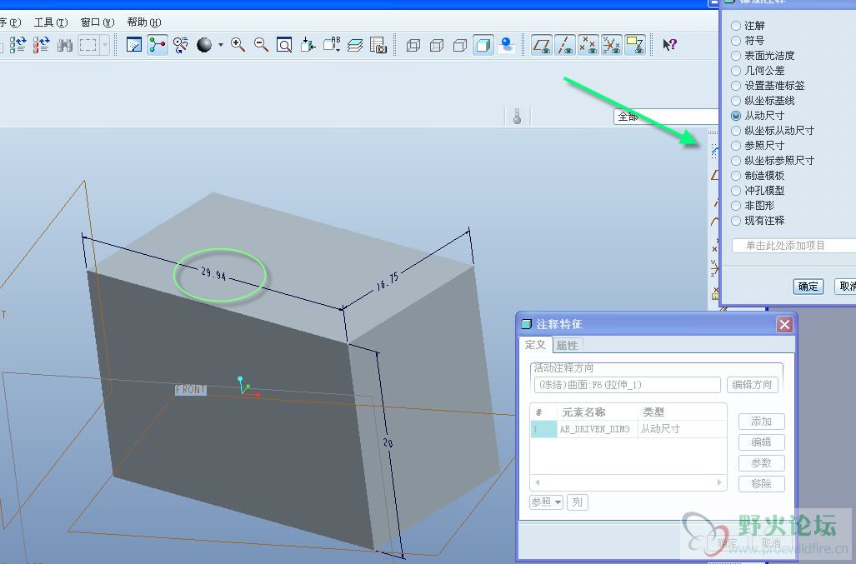Click the 编辑方向 button
Image resolution: width=856 pixels, height=564 pixels.
click(753, 385)
